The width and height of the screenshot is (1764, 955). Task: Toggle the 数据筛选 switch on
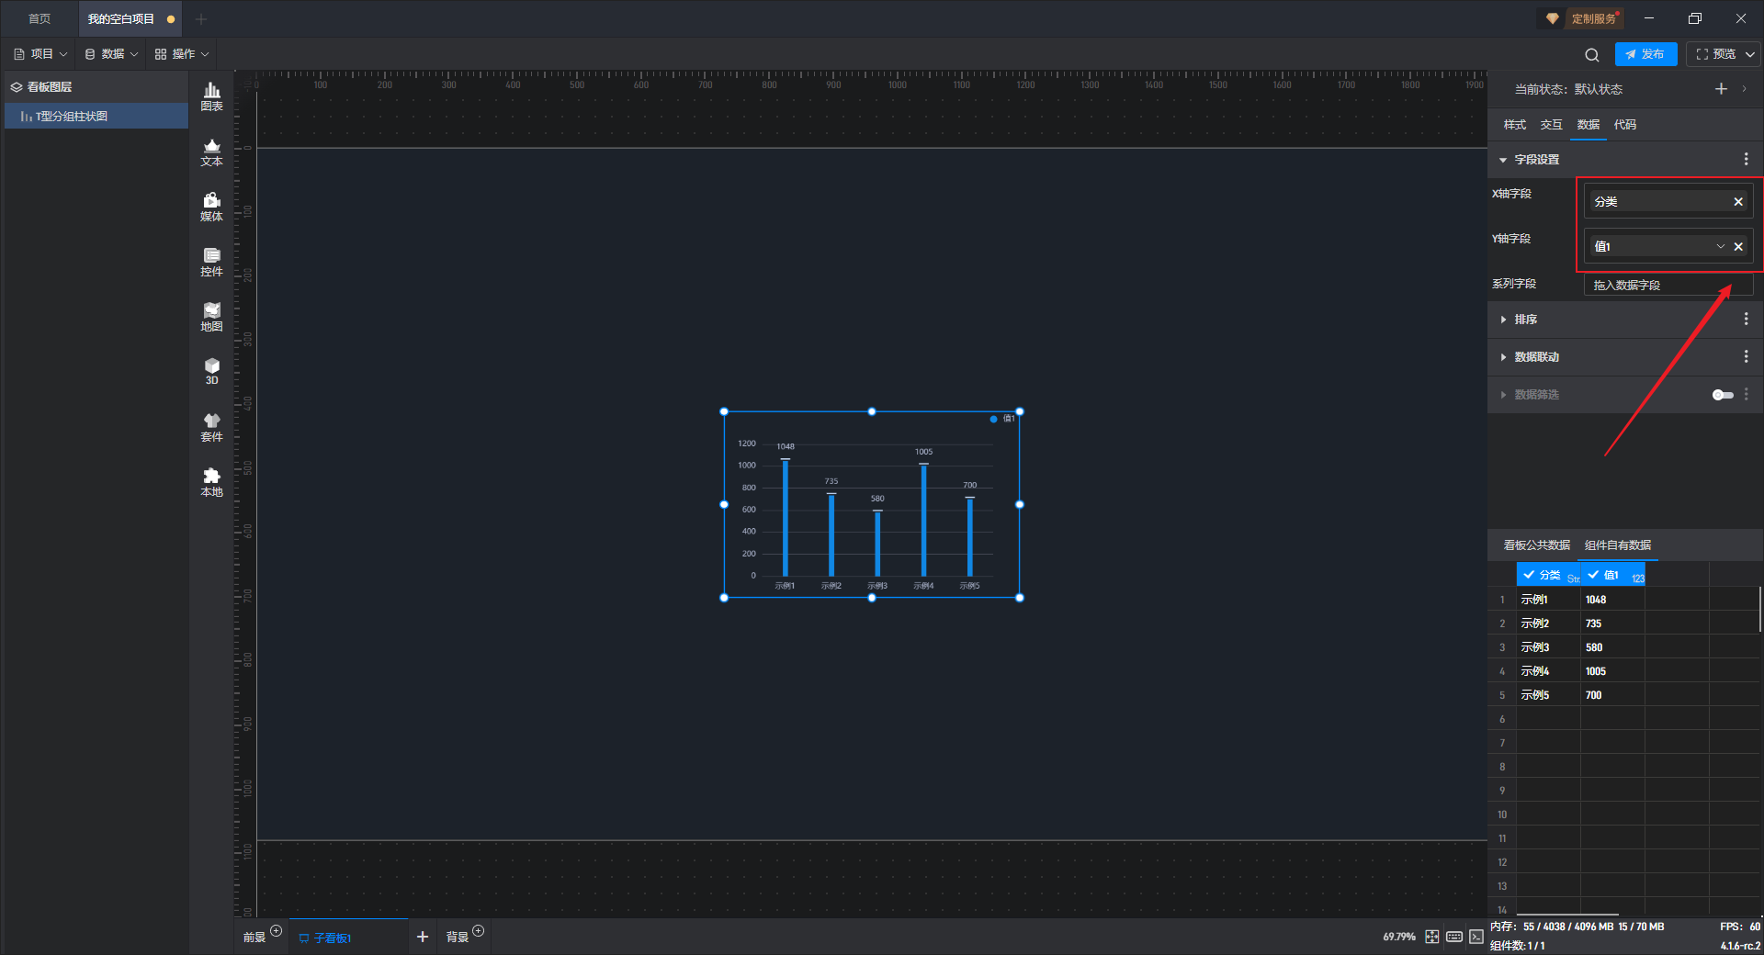1723,395
